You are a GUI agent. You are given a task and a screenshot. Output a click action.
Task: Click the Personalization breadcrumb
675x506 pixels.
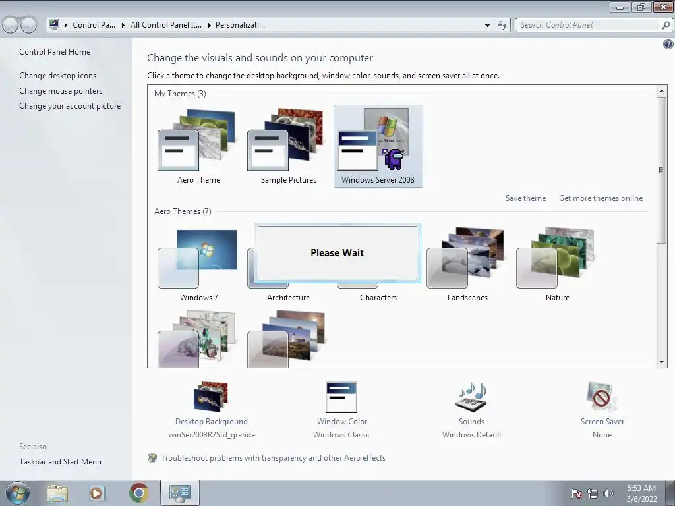point(240,25)
